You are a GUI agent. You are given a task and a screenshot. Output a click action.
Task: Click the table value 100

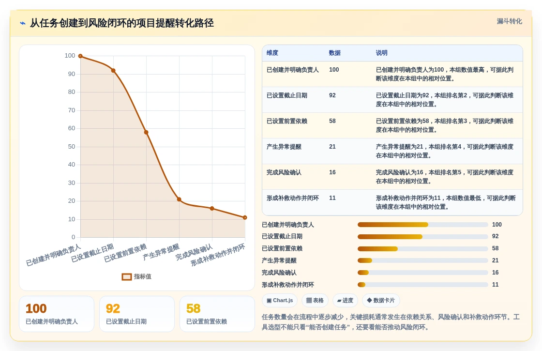(334, 70)
